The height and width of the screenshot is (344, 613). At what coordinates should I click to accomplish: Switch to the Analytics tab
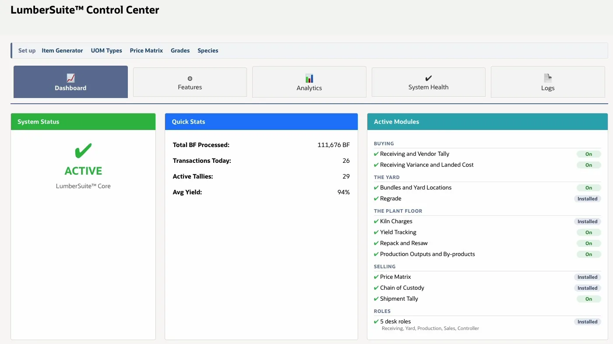pos(309,82)
